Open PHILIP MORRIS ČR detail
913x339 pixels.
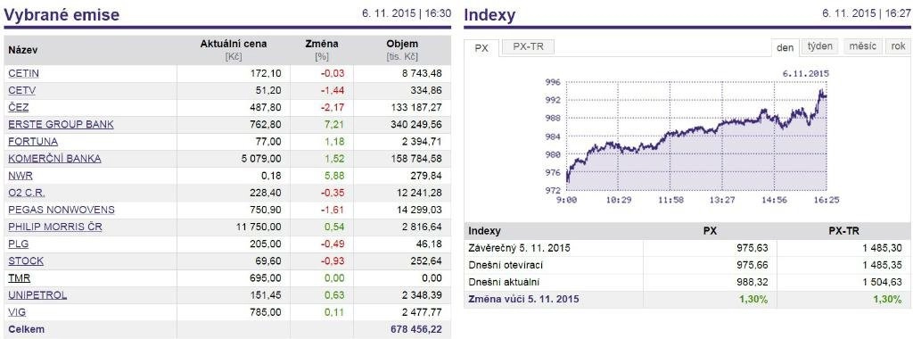pyautogui.click(x=55, y=227)
